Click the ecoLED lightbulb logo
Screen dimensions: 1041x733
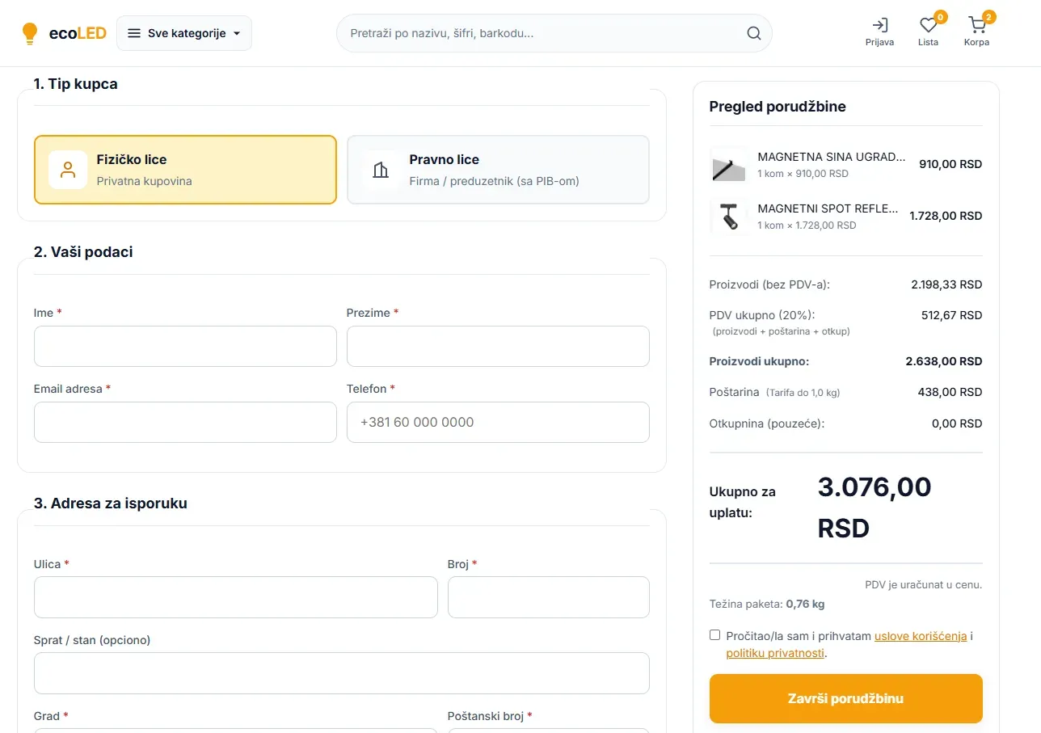64,33
